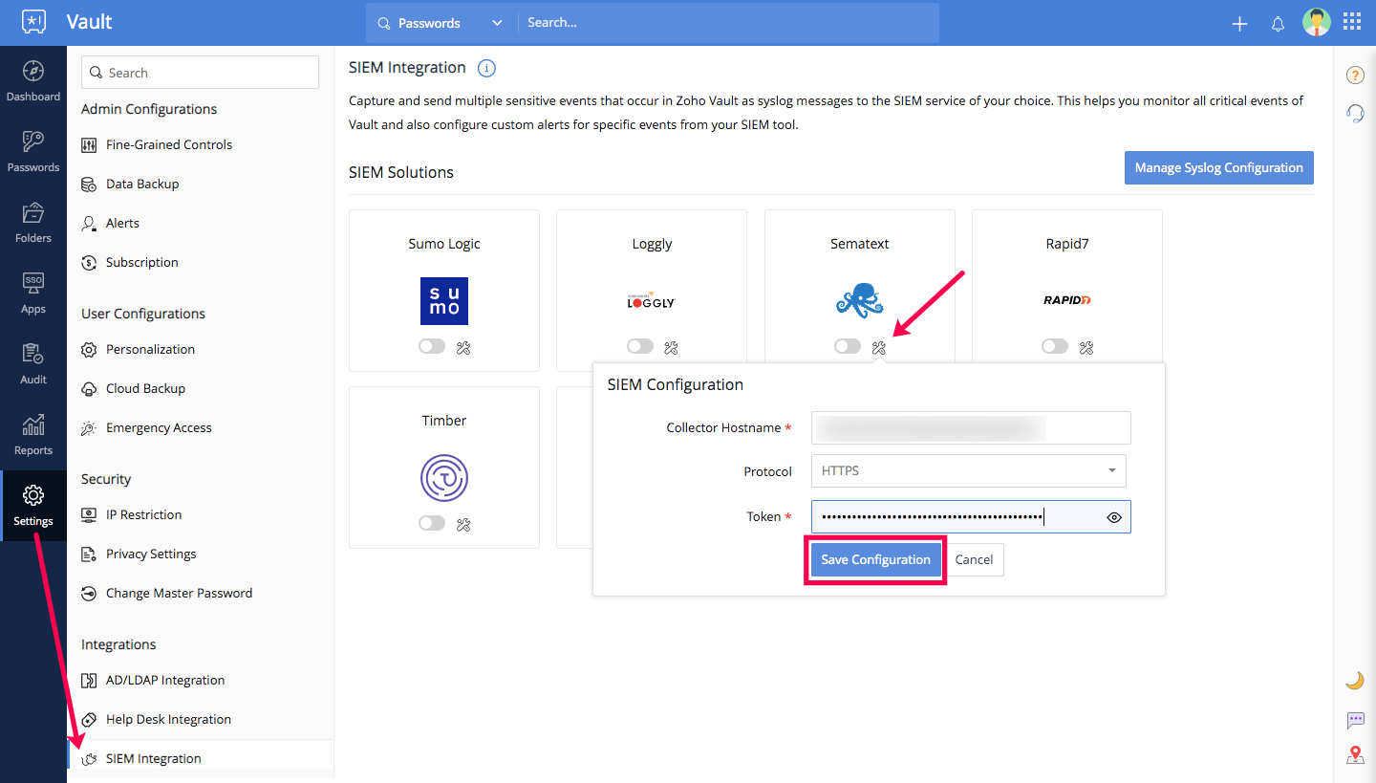This screenshot has height=783, width=1376.
Task: Click the SIEM Integration info icon
Action: click(x=486, y=68)
